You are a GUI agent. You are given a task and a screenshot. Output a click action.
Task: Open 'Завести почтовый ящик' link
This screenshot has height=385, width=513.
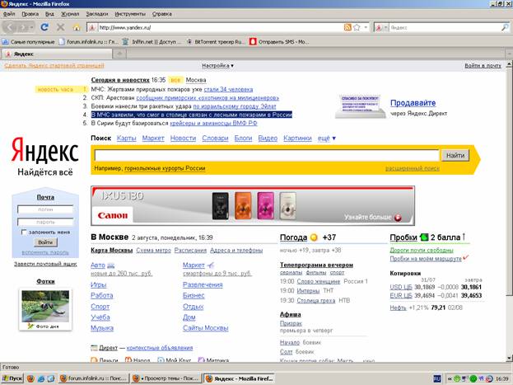point(45,264)
